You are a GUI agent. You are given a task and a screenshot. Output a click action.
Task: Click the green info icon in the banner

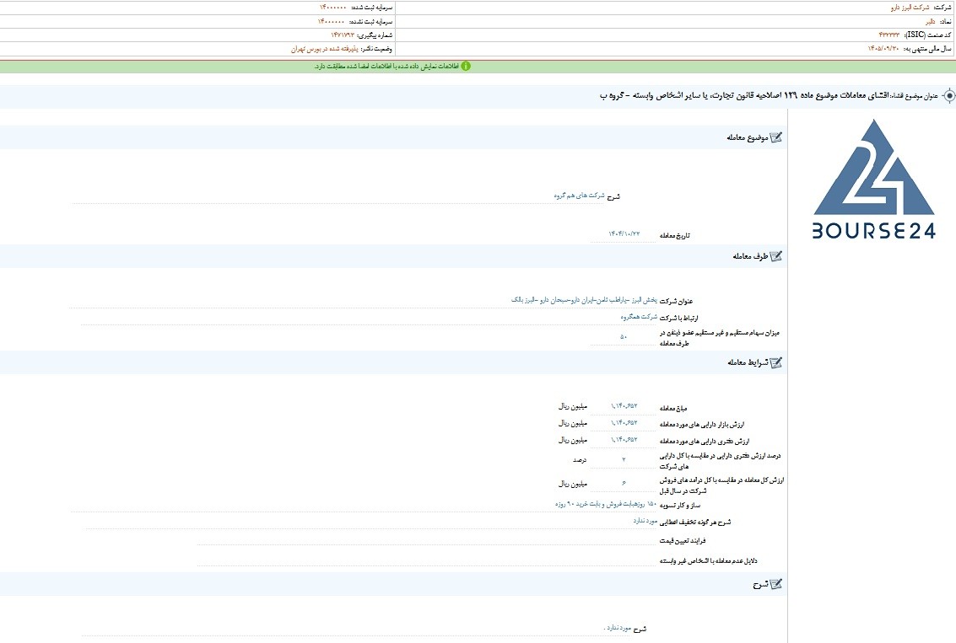pyautogui.click(x=466, y=66)
